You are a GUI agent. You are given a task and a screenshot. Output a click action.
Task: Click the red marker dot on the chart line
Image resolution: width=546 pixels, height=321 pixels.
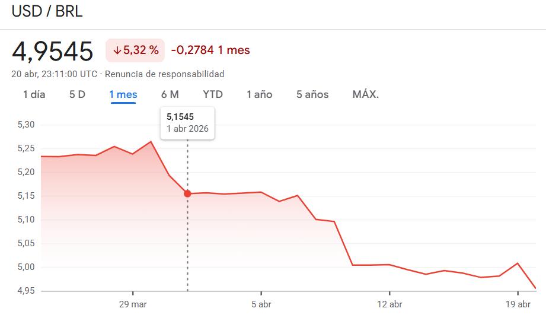(x=188, y=193)
